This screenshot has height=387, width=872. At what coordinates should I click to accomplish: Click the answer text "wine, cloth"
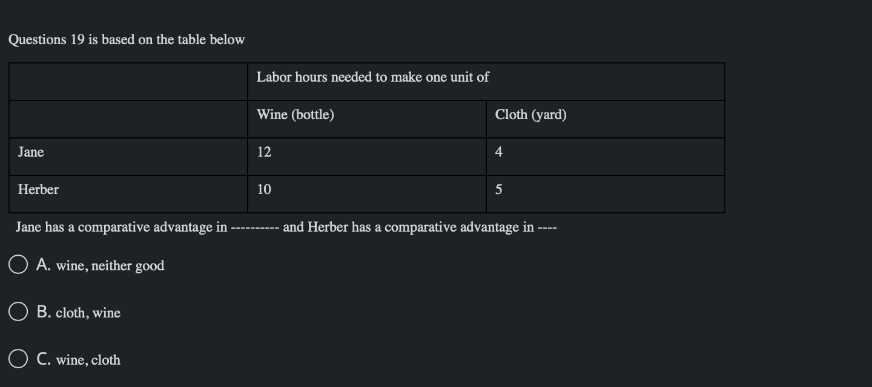(87, 360)
